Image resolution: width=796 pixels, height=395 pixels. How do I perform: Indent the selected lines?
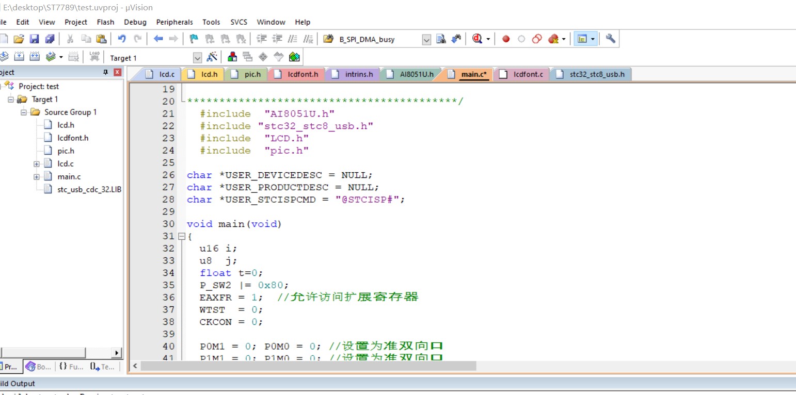point(262,39)
